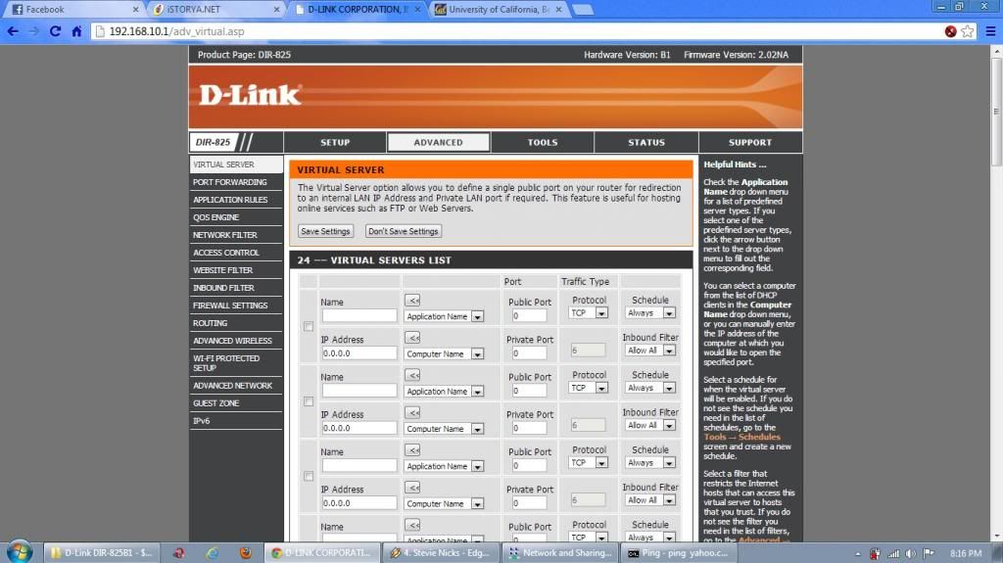Close the iSTORYA.NET tab

pos(276,10)
